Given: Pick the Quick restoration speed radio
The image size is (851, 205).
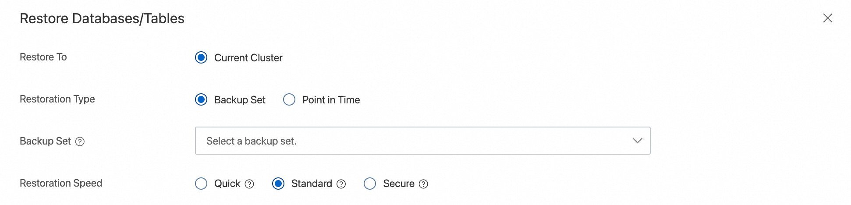Looking at the screenshot, I should pos(201,184).
